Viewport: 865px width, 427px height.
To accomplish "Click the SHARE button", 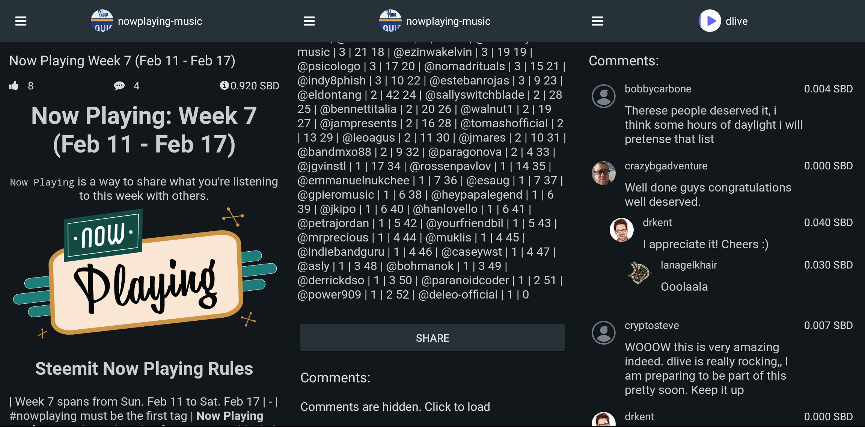I will pyautogui.click(x=432, y=338).
